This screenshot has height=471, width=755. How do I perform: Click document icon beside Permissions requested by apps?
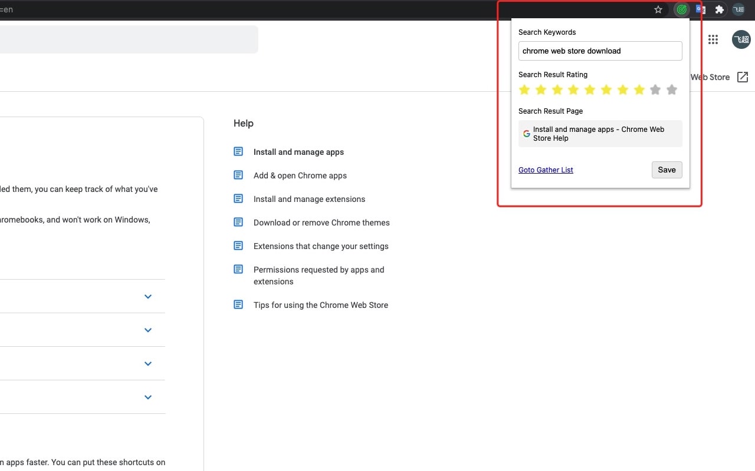tap(238, 269)
